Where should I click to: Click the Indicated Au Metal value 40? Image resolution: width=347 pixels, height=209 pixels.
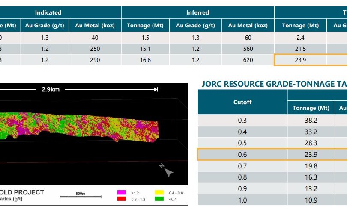[x=95, y=38]
